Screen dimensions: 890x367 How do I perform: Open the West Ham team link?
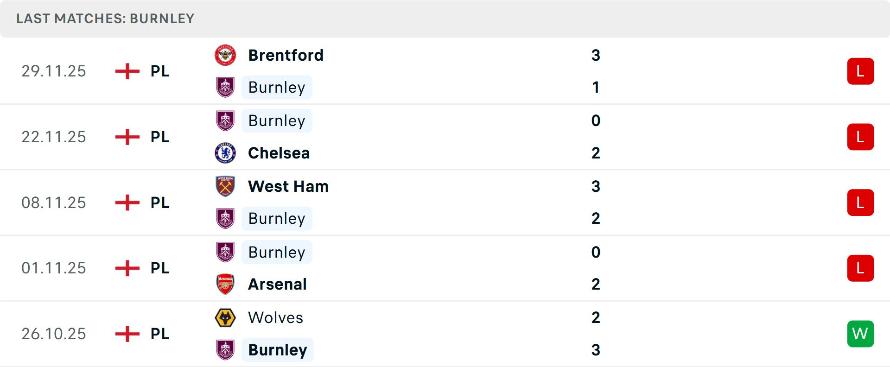click(x=288, y=186)
